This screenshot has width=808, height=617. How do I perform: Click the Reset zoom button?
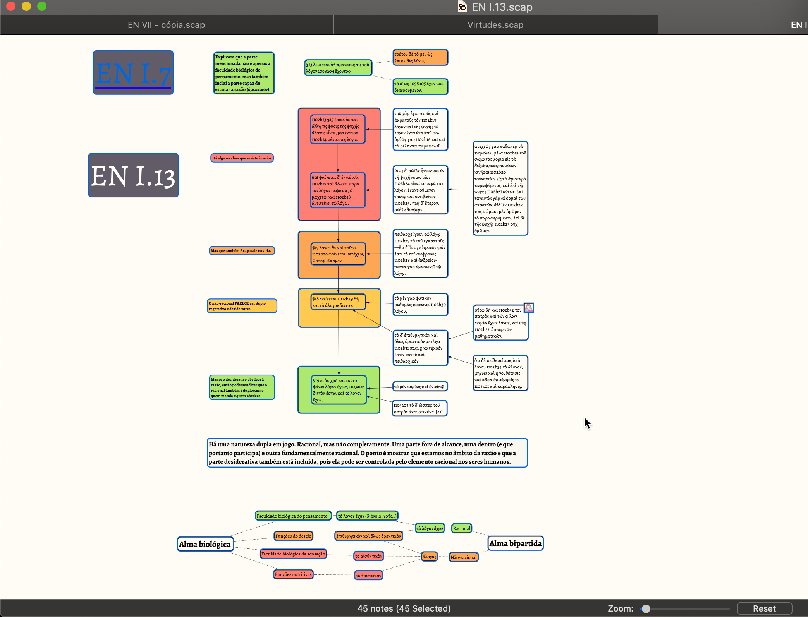pyautogui.click(x=764, y=608)
